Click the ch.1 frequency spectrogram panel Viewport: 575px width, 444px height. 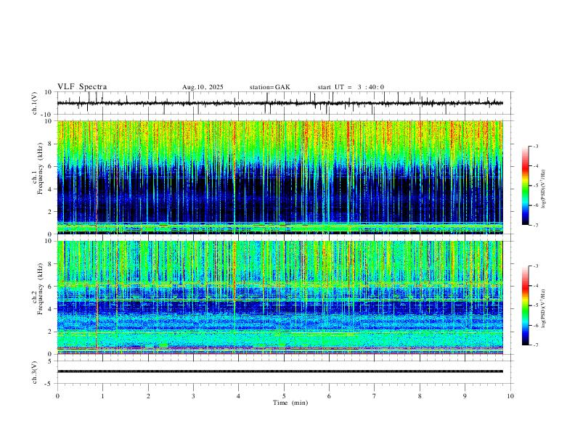pos(280,177)
